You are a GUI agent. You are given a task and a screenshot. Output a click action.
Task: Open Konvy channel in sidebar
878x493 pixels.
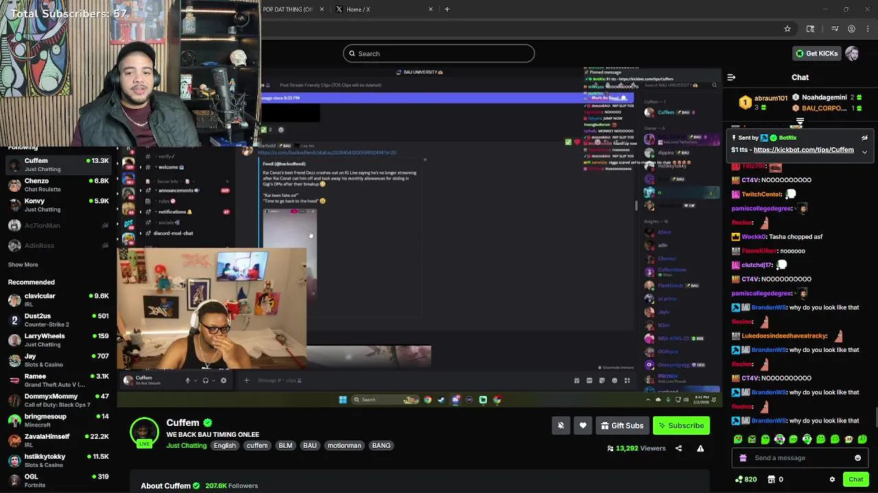58,205
